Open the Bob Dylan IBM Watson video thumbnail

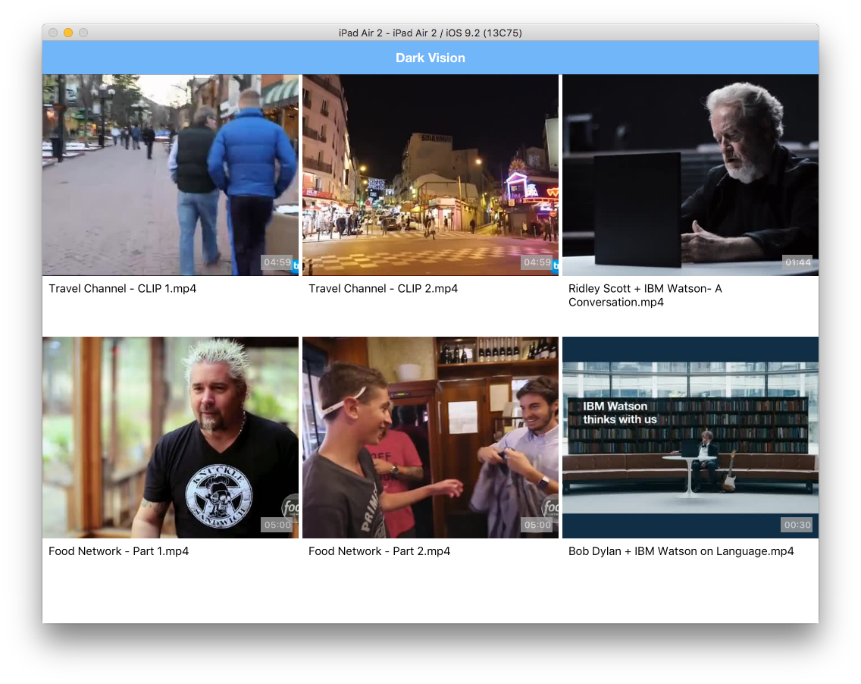690,438
